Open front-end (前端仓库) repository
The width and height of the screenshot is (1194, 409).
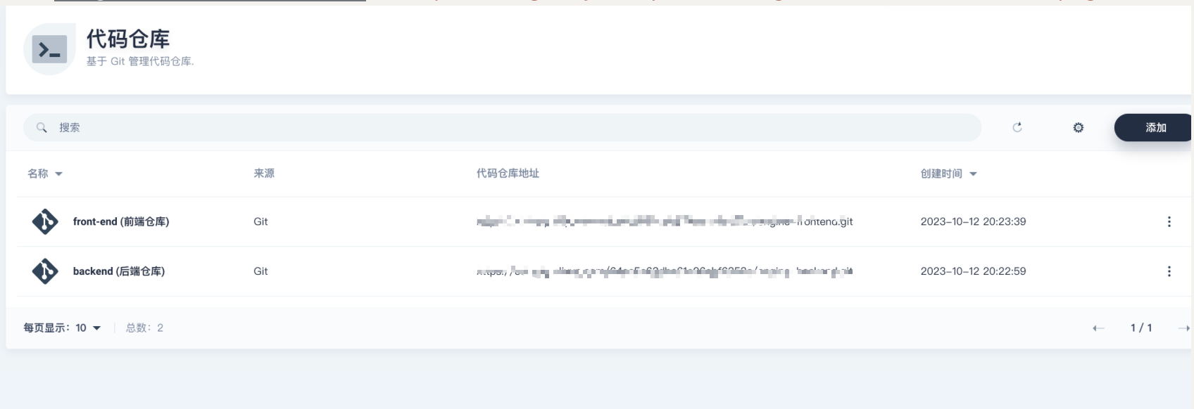coord(121,221)
